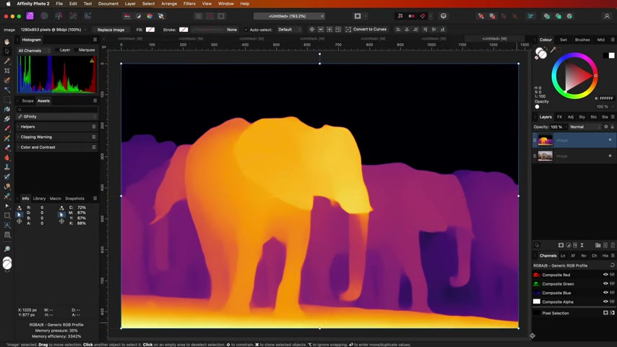Open the account profile icon
Screen dimensions: 617x347
coord(607,16)
